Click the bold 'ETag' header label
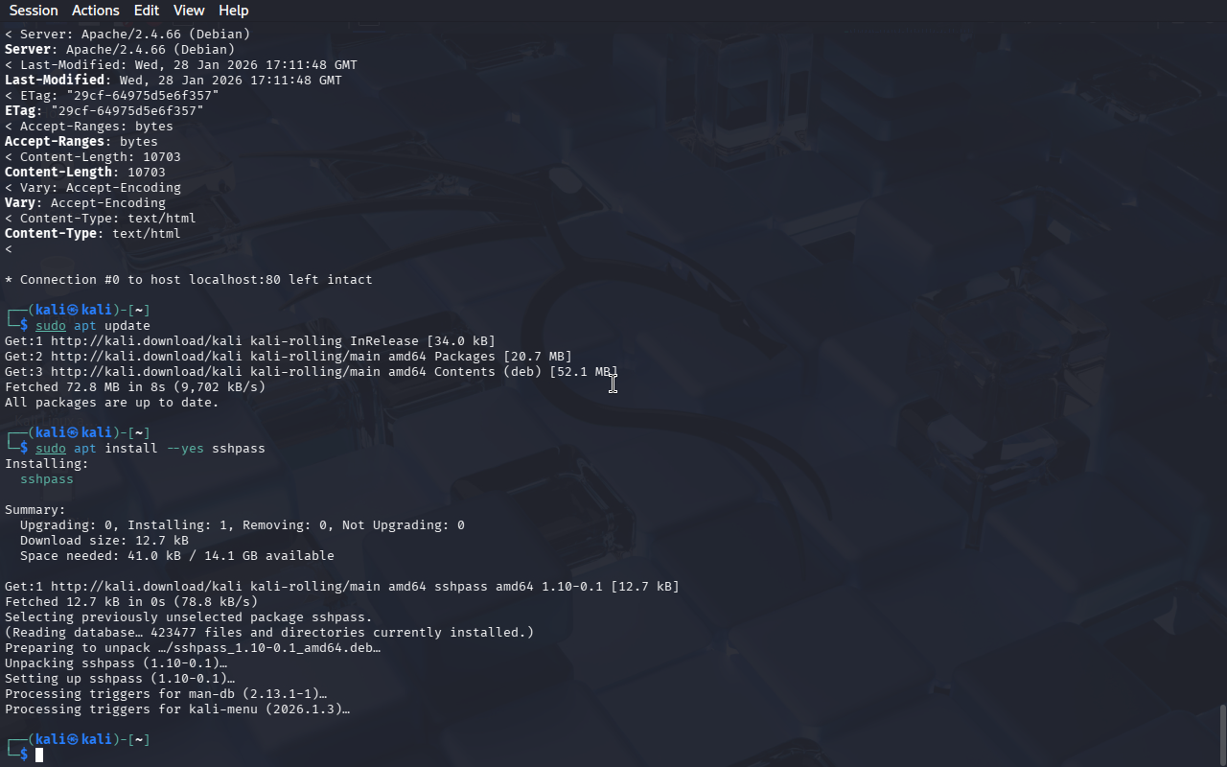This screenshot has height=767, width=1227. (20, 111)
